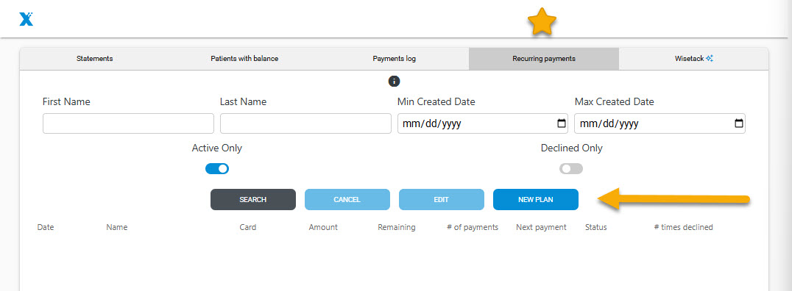This screenshot has height=291, width=792.
Task: Go to the Payments log tab
Action: tap(394, 59)
